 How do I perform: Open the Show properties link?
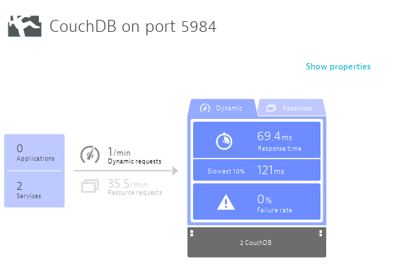[x=338, y=67]
